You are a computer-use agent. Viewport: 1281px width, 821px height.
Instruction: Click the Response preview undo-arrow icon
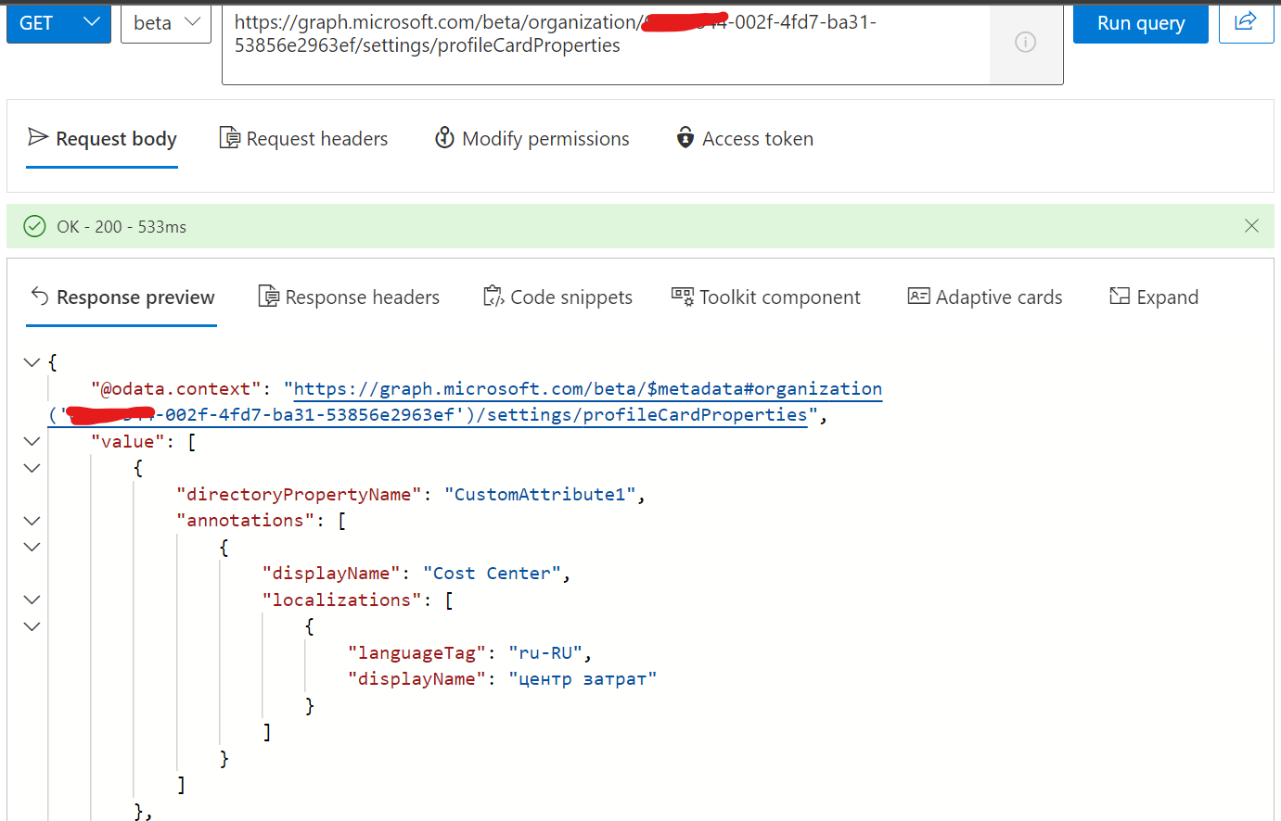pyautogui.click(x=40, y=296)
